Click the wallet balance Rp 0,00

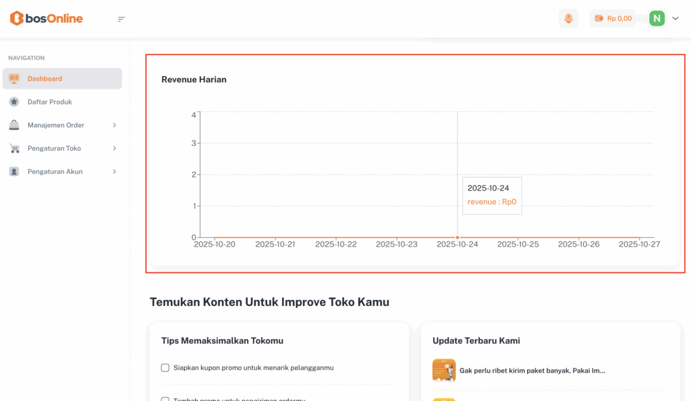[613, 18]
